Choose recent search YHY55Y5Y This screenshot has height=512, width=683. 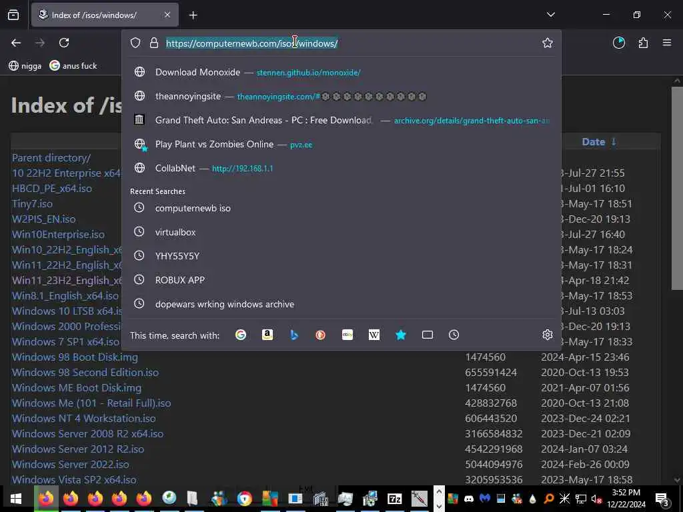[x=341, y=256]
